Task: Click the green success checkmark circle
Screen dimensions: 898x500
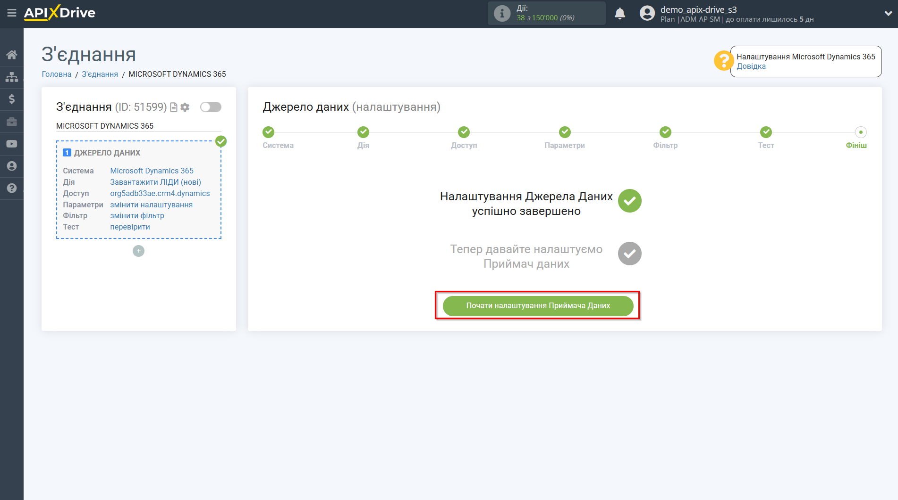Action: coord(629,201)
